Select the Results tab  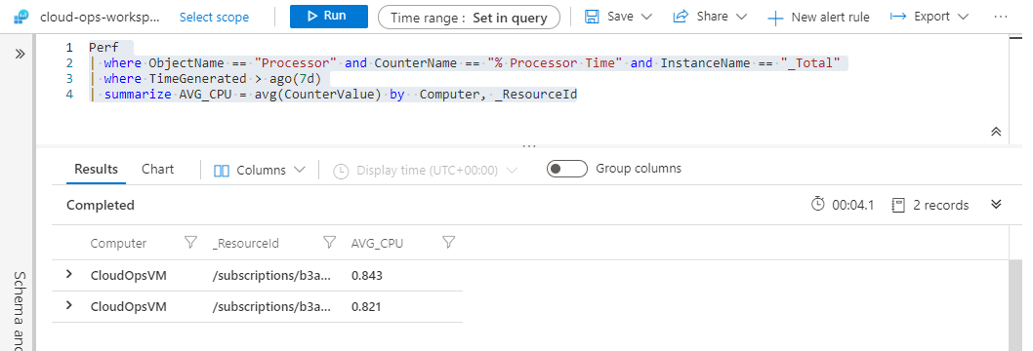click(x=97, y=169)
